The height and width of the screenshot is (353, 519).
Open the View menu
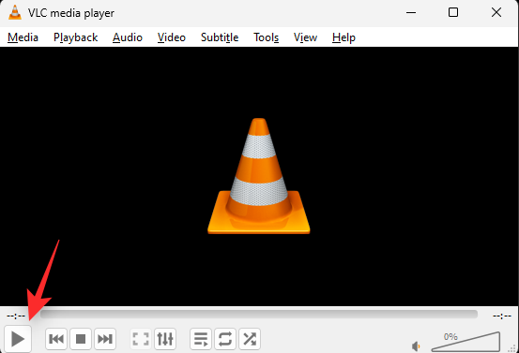305,37
